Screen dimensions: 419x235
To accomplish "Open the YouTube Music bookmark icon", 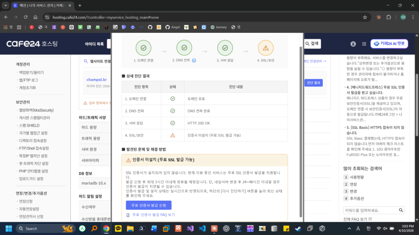I will click(32, 27).
